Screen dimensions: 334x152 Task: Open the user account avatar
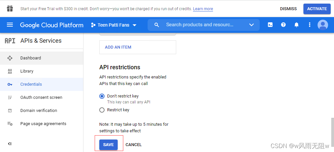point(322,25)
